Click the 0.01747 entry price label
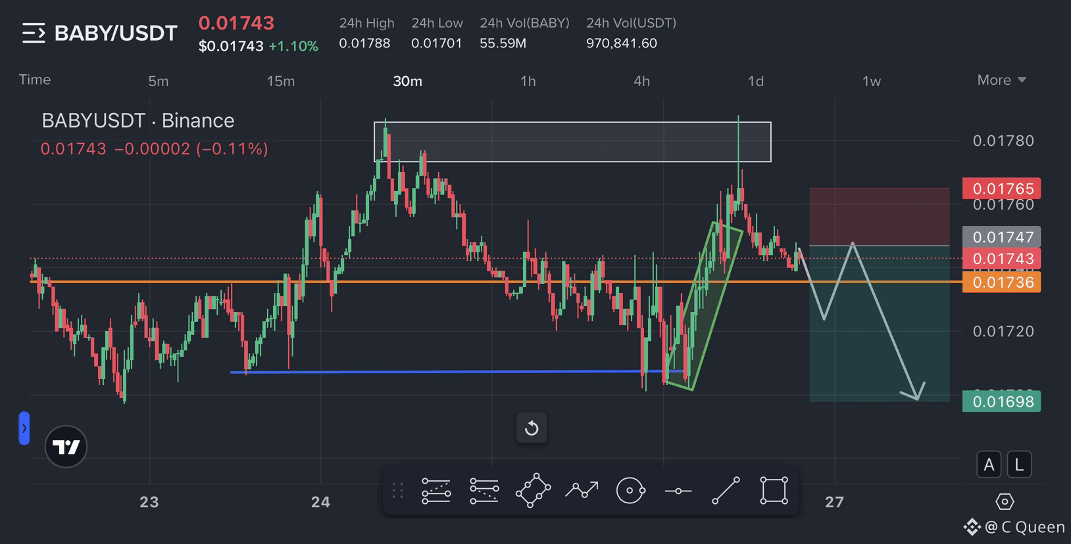Screen dimensions: 1071x544 coord(1001,237)
